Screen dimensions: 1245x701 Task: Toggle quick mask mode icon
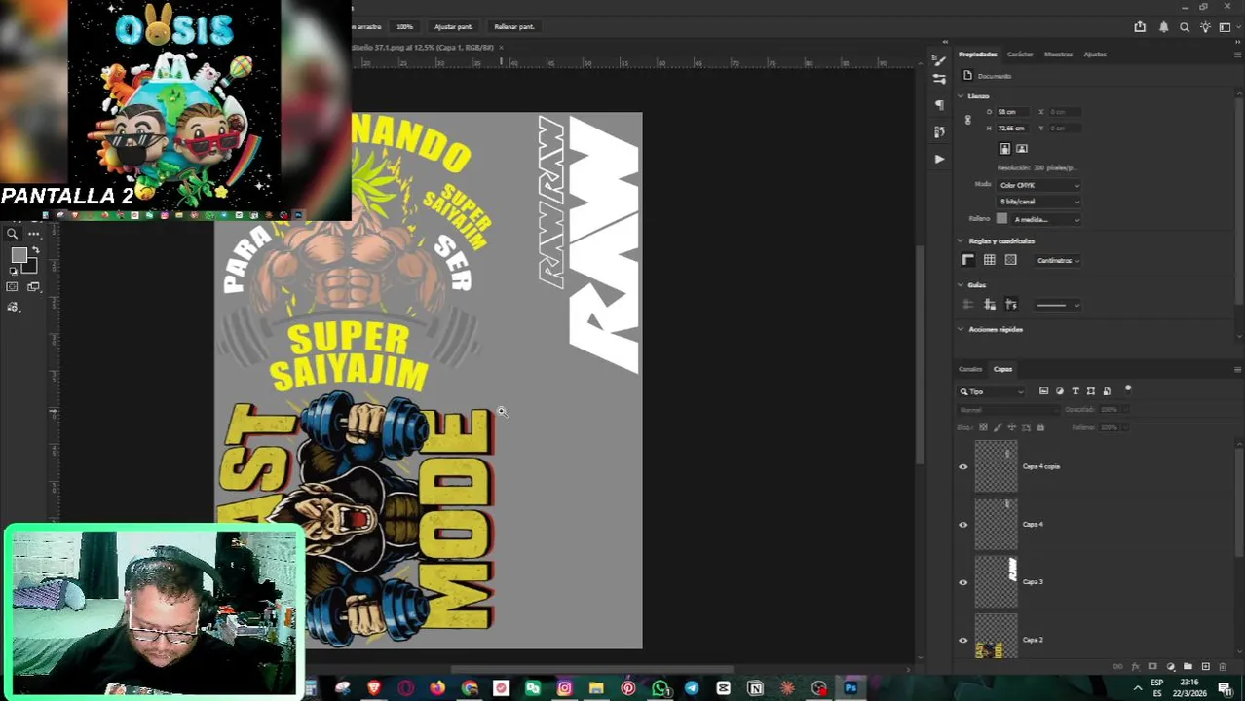tap(13, 286)
